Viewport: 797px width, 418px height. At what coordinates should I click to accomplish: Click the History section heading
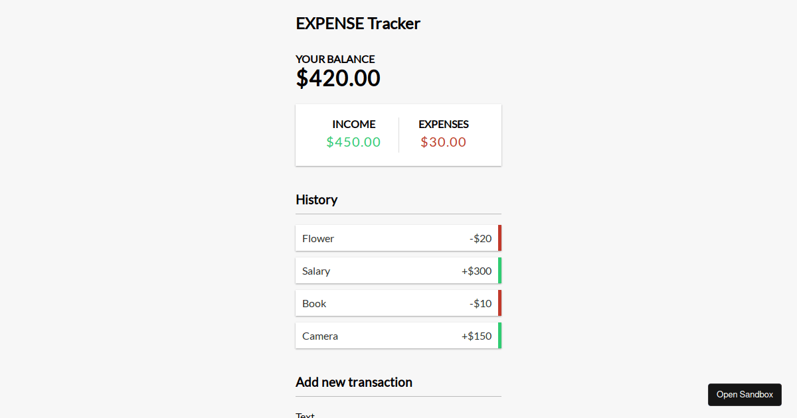pos(316,200)
